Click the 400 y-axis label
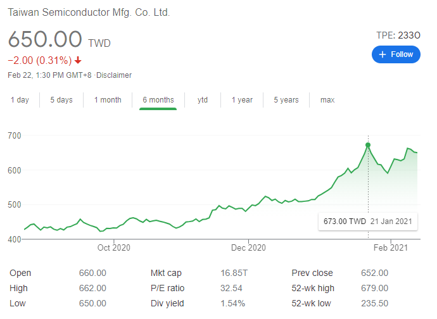 [15, 239]
